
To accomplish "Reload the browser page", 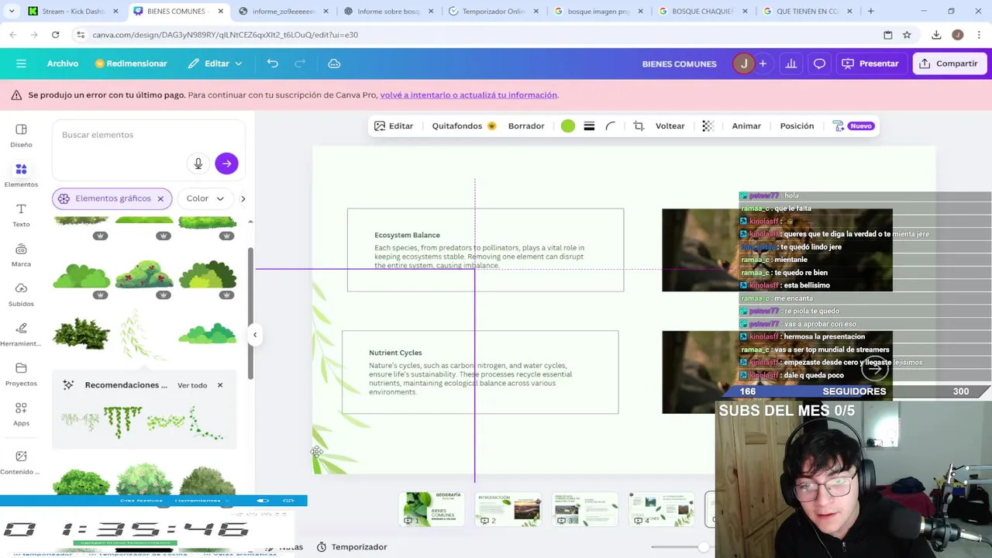I will point(55,35).
